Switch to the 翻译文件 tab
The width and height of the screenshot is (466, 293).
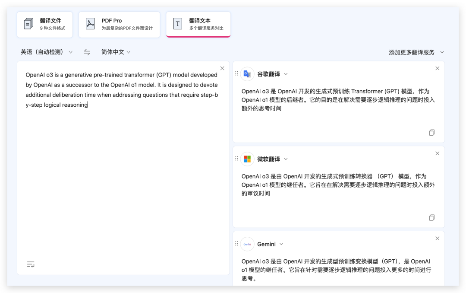point(45,24)
